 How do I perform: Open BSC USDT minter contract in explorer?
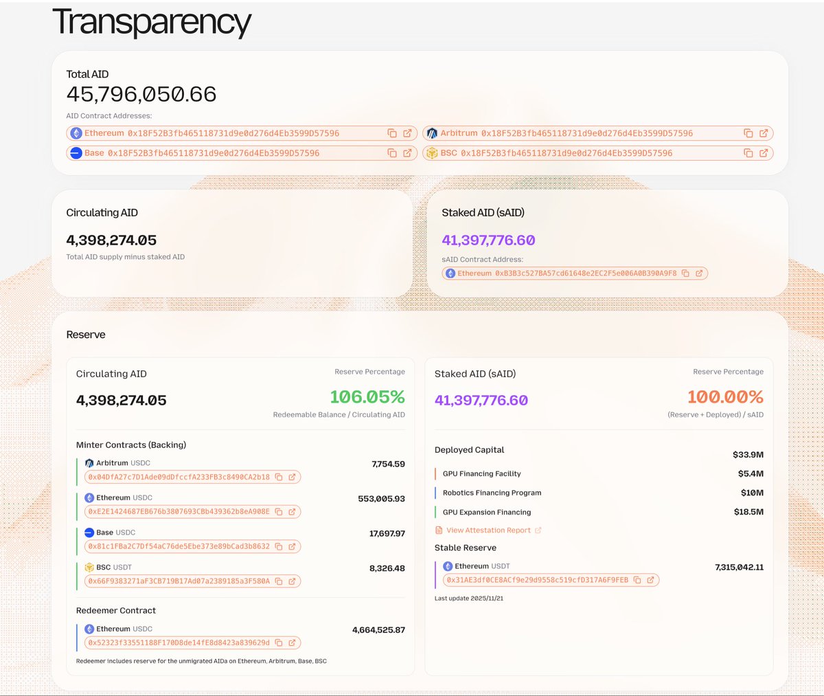292,581
